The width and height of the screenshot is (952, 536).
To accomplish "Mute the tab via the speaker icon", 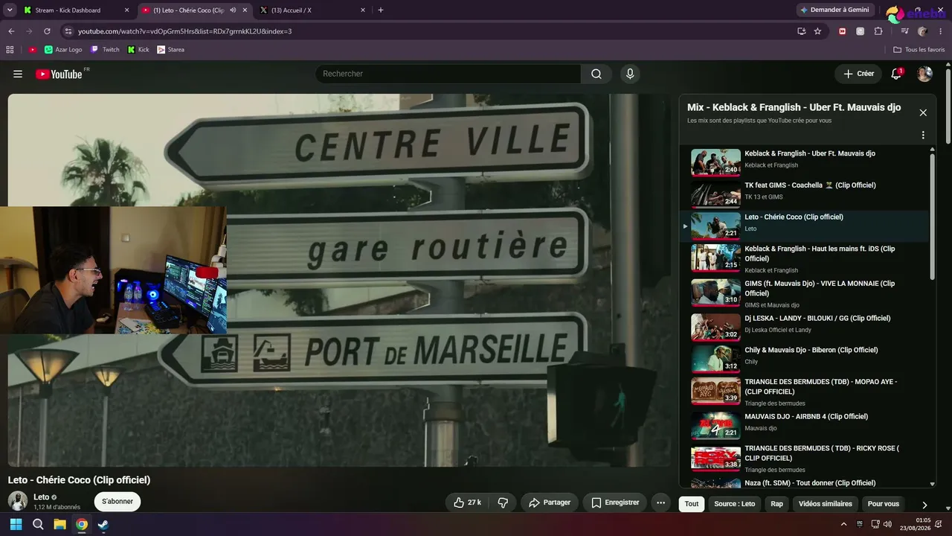I will (x=233, y=10).
